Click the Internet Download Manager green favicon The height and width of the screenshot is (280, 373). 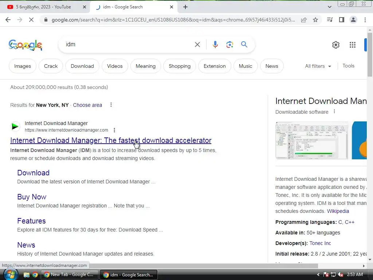(x=15, y=126)
